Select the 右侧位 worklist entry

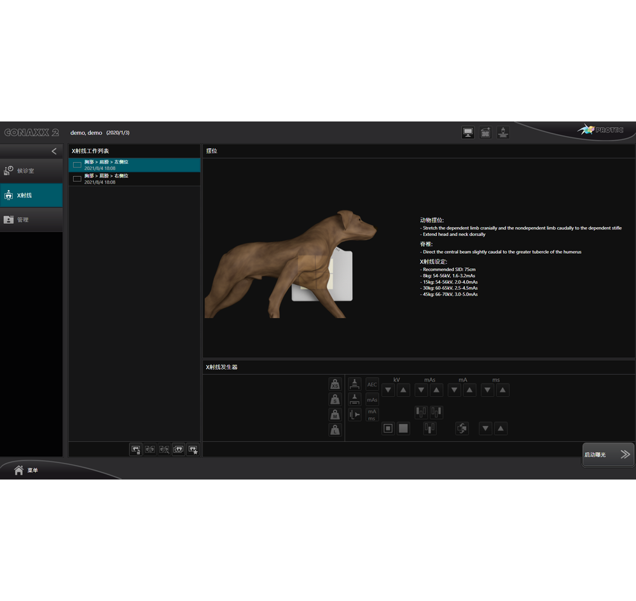point(134,179)
